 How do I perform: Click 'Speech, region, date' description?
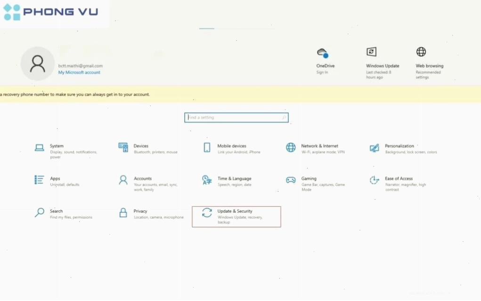click(234, 185)
